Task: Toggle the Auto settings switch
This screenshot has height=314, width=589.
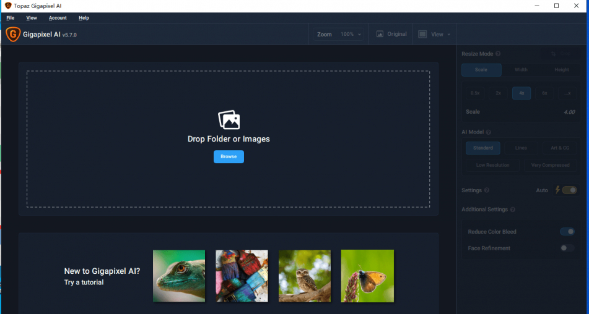Action: (x=569, y=190)
